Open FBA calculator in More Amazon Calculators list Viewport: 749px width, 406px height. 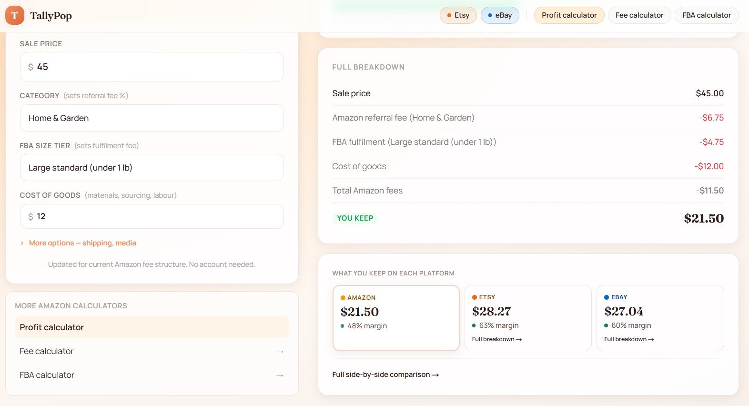(x=152, y=375)
